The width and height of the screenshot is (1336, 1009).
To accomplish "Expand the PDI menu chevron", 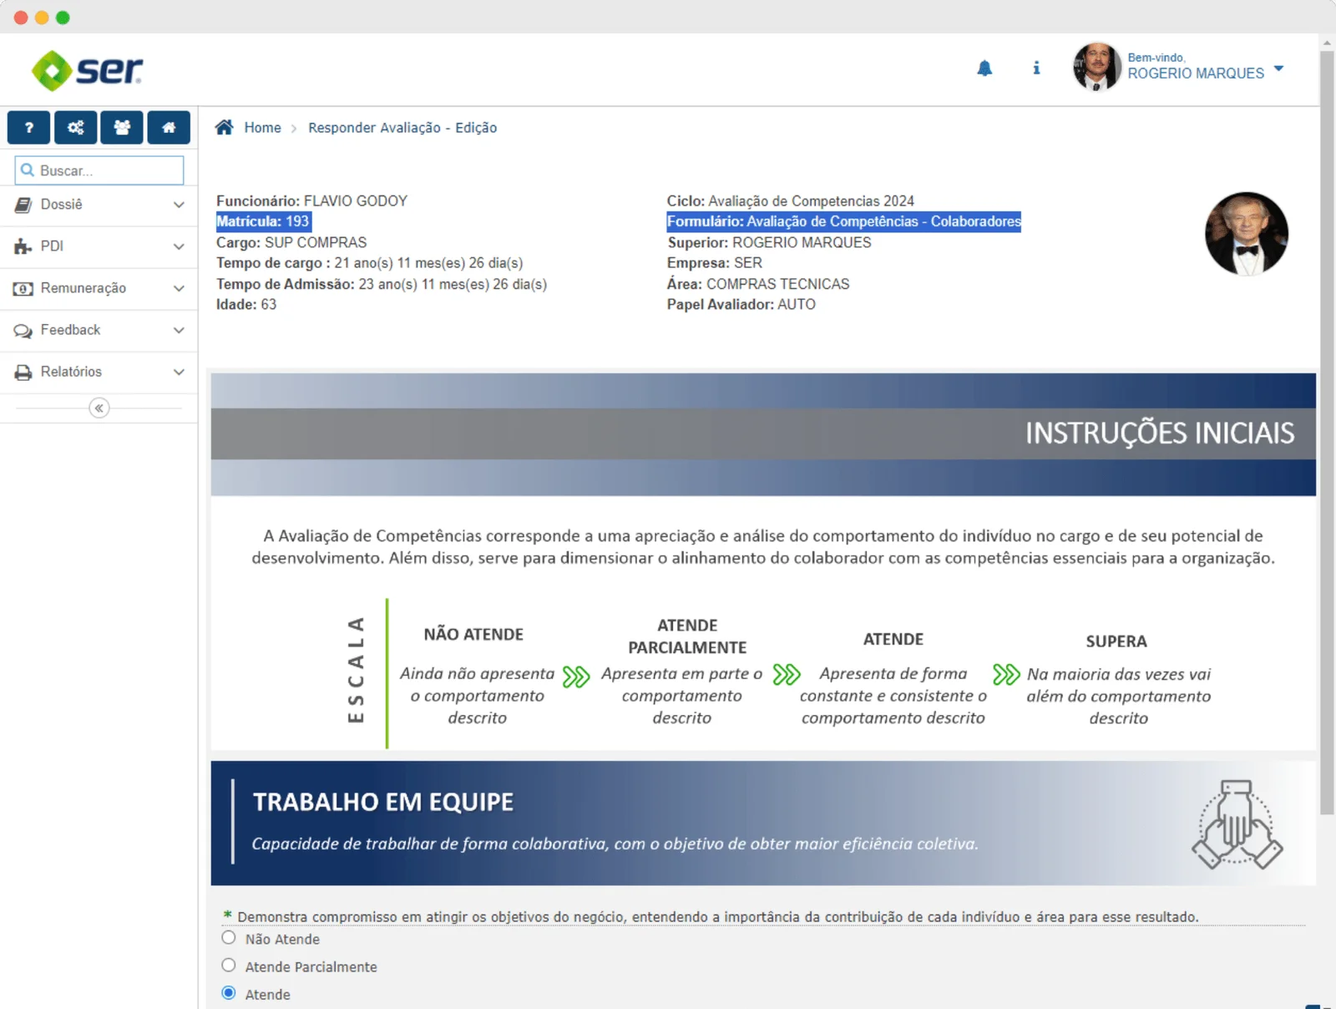I will pos(179,246).
